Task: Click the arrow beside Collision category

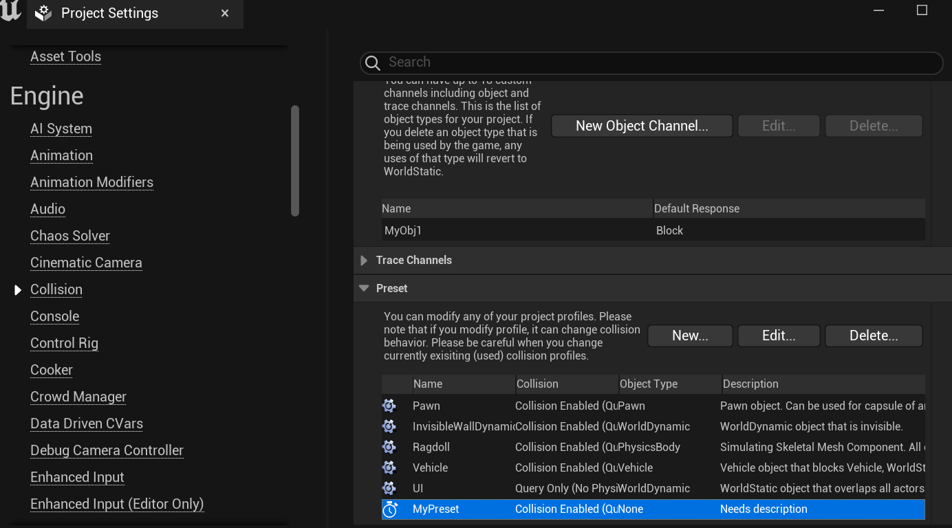Action: [x=18, y=290]
